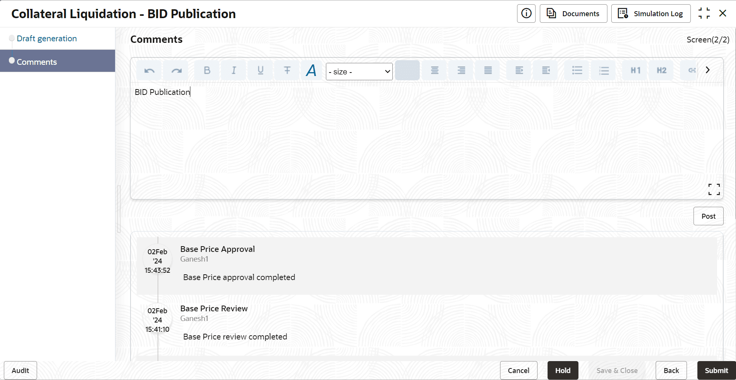Click the Comments section heading
736x380 pixels.
click(156, 39)
